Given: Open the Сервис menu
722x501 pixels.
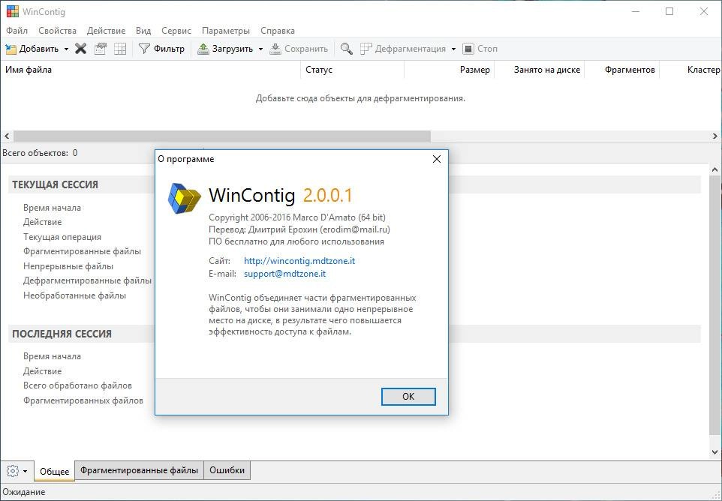Looking at the screenshot, I should [176, 31].
